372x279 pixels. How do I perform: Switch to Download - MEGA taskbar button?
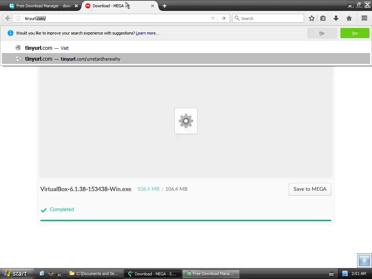(x=153, y=274)
